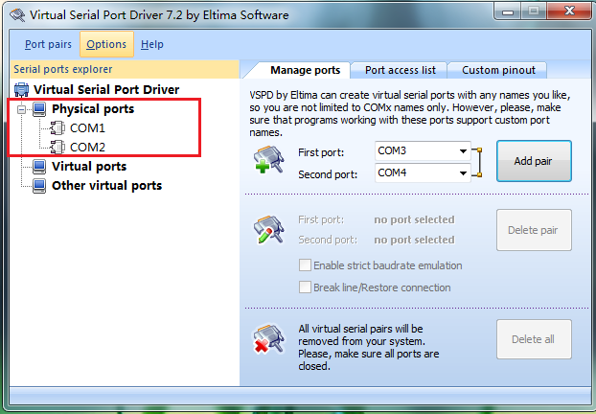This screenshot has width=596, height=414.
Task: Click the Other virtual ports computer icon
Action: click(39, 186)
